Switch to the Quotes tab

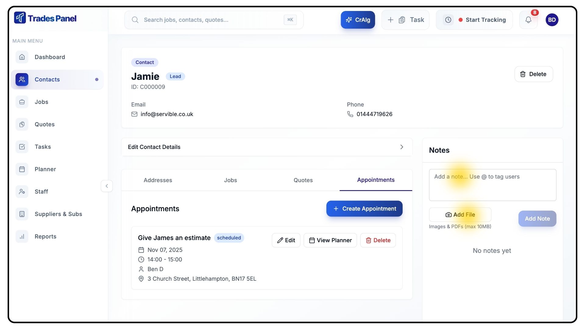tap(303, 180)
